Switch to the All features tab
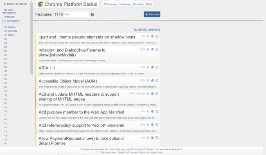 click(110, 4)
